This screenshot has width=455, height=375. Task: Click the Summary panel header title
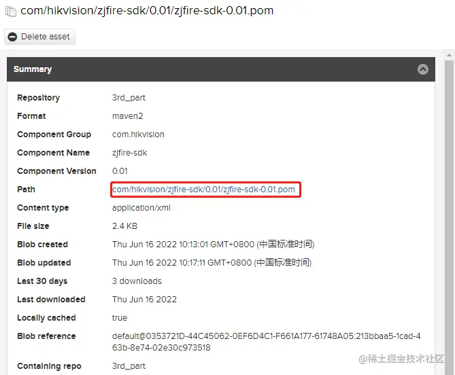tap(33, 69)
